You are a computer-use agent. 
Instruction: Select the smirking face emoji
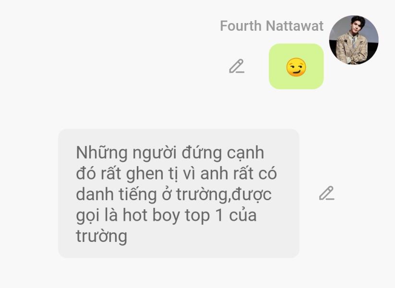(296, 67)
